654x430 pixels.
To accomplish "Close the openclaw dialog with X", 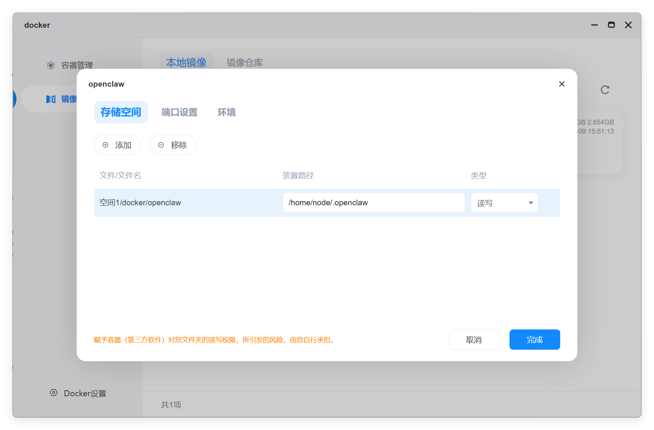I will [561, 84].
